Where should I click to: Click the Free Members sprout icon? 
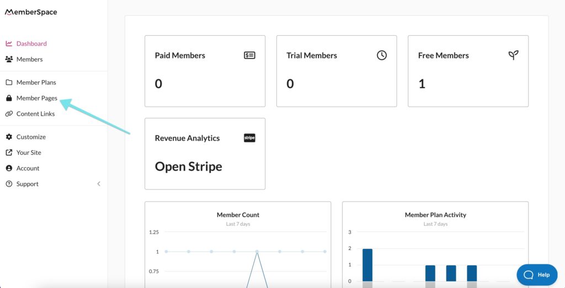(x=513, y=55)
